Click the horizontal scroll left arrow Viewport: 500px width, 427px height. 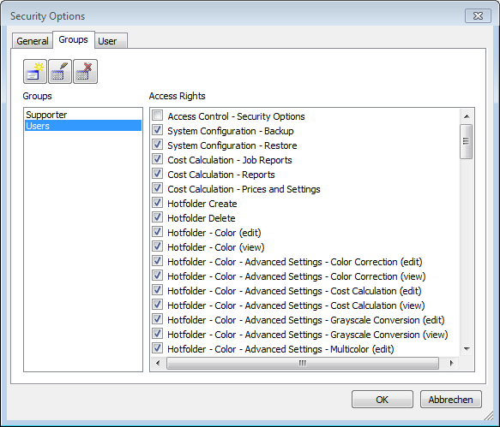(x=158, y=363)
